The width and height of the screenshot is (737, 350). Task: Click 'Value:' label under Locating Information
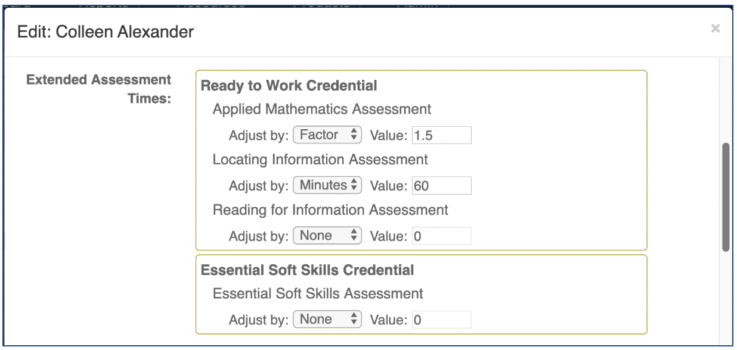(388, 186)
